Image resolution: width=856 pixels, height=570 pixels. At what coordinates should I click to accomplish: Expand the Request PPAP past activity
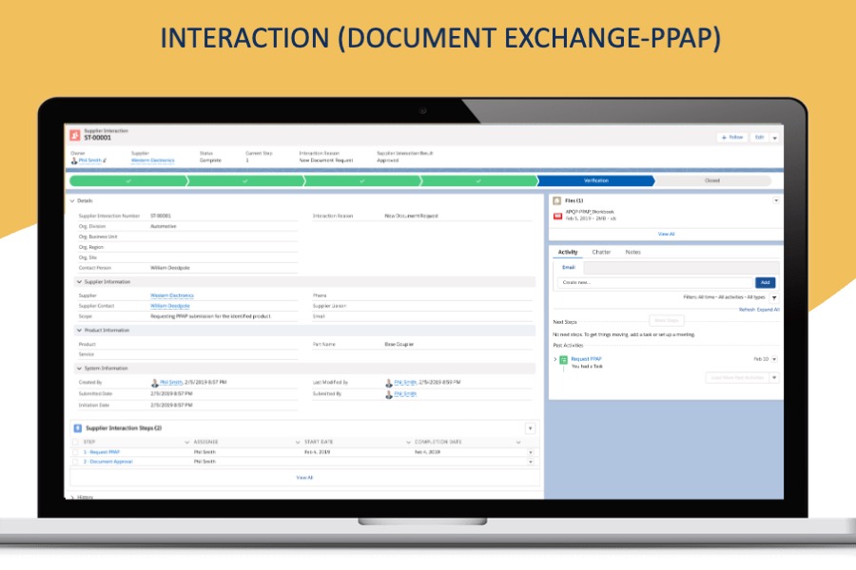[x=554, y=359]
